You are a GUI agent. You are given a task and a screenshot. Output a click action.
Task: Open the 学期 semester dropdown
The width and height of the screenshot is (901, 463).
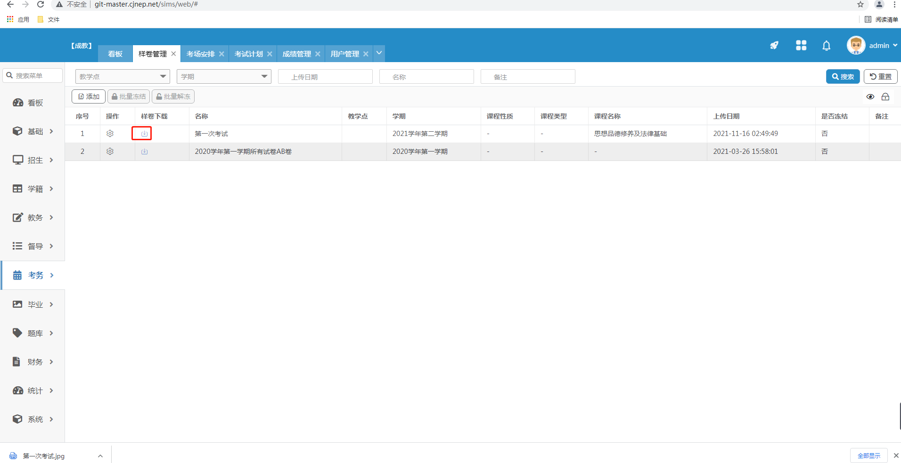tap(223, 77)
